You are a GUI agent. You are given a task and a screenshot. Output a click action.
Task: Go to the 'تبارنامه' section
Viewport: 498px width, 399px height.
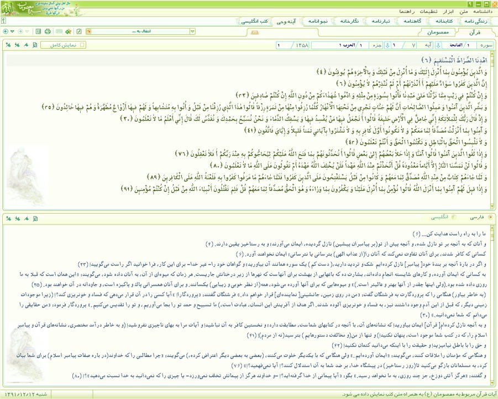pos(381,21)
